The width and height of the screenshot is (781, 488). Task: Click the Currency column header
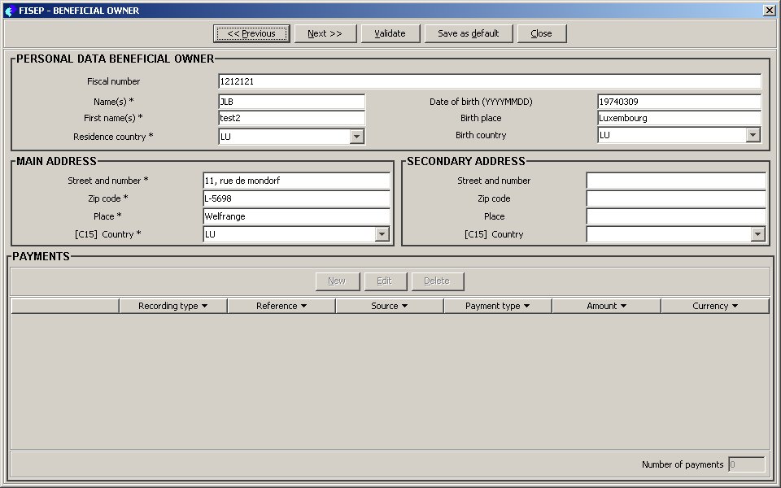point(714,306)
